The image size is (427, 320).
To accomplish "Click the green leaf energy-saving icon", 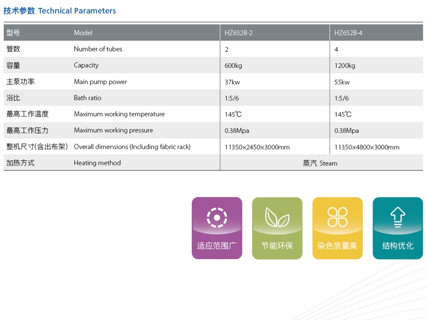I will click(277, 218).
